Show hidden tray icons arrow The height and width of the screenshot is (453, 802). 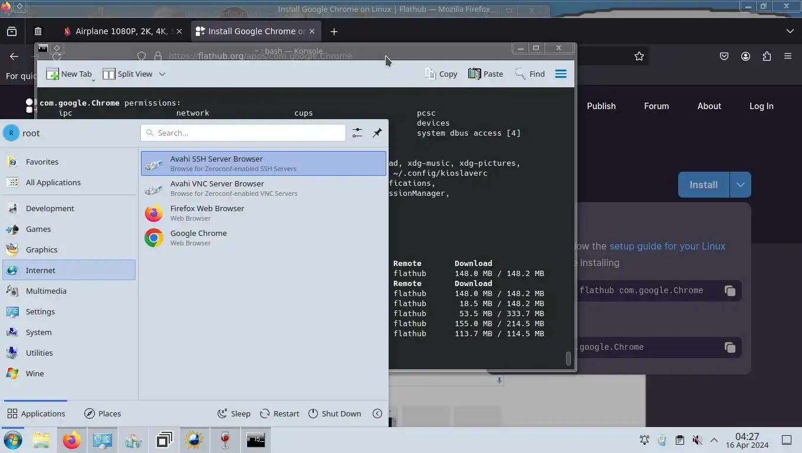[714, 440]
